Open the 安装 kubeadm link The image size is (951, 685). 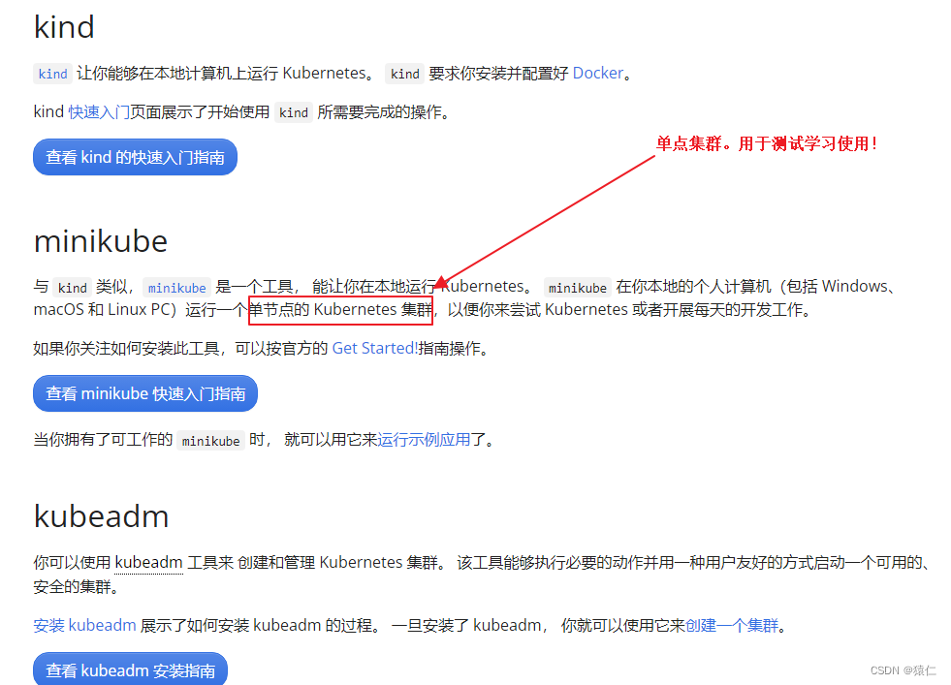(x=84, y=625)
